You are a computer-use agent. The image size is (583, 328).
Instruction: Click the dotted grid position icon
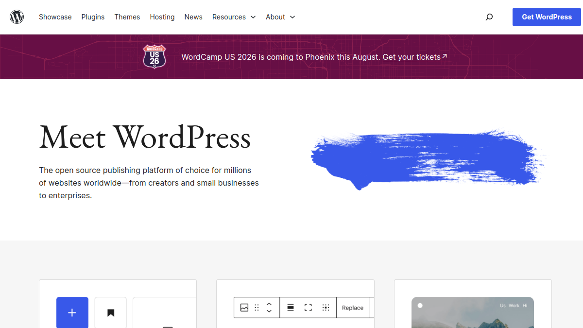point(326,308)
